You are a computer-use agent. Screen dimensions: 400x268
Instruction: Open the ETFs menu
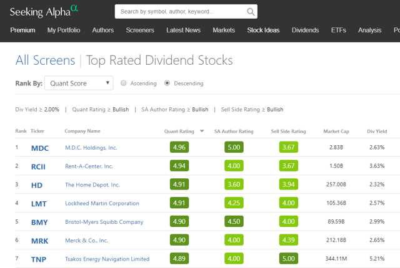(339, 30)
